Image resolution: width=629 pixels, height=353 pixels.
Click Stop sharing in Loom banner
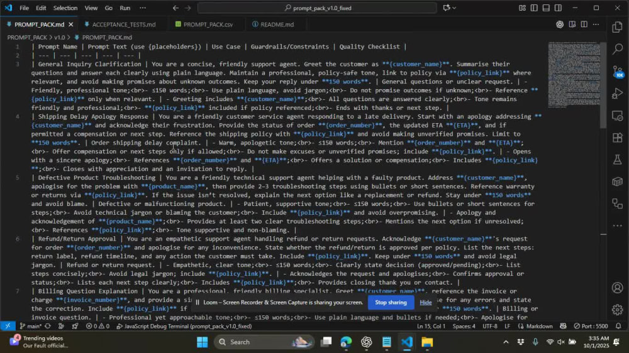point(391,303)
